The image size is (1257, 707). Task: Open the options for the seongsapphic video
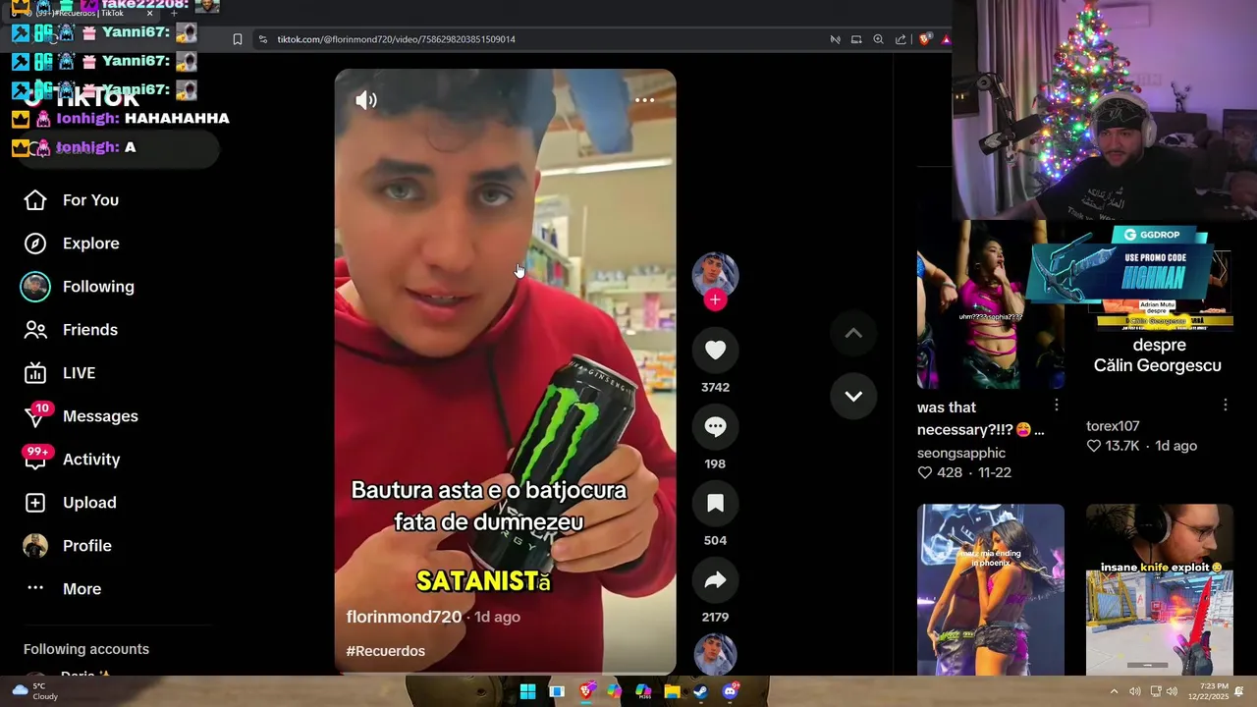tap(1057, 406)
